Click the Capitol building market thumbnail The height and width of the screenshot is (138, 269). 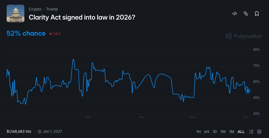15,13
